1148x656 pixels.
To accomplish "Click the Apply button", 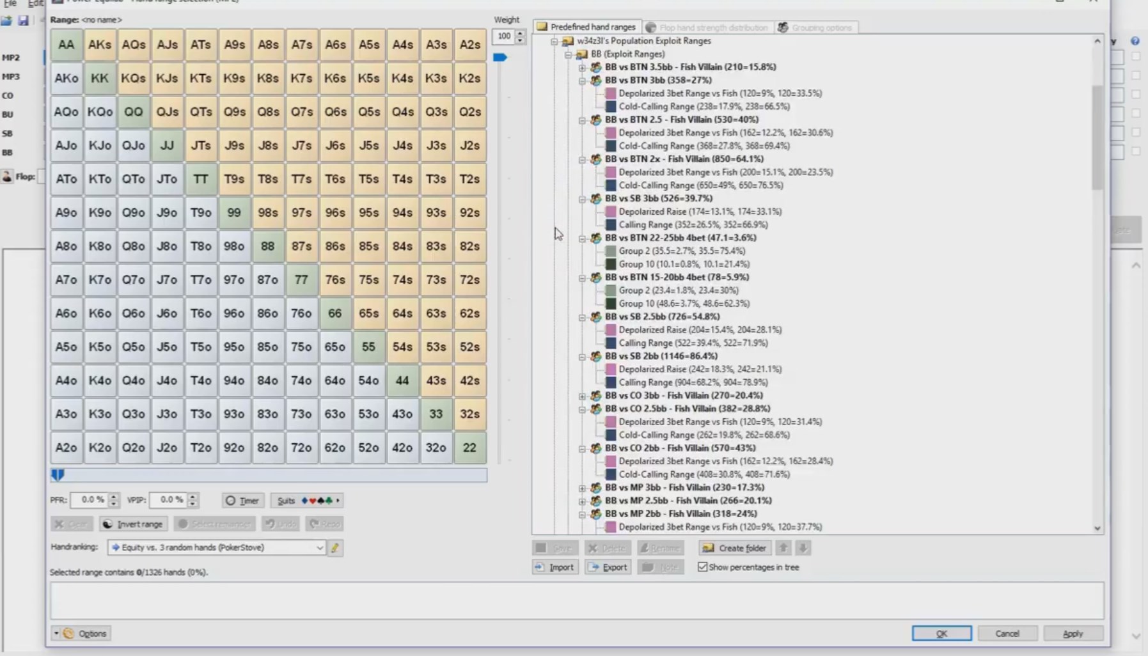I will 1073,634.
